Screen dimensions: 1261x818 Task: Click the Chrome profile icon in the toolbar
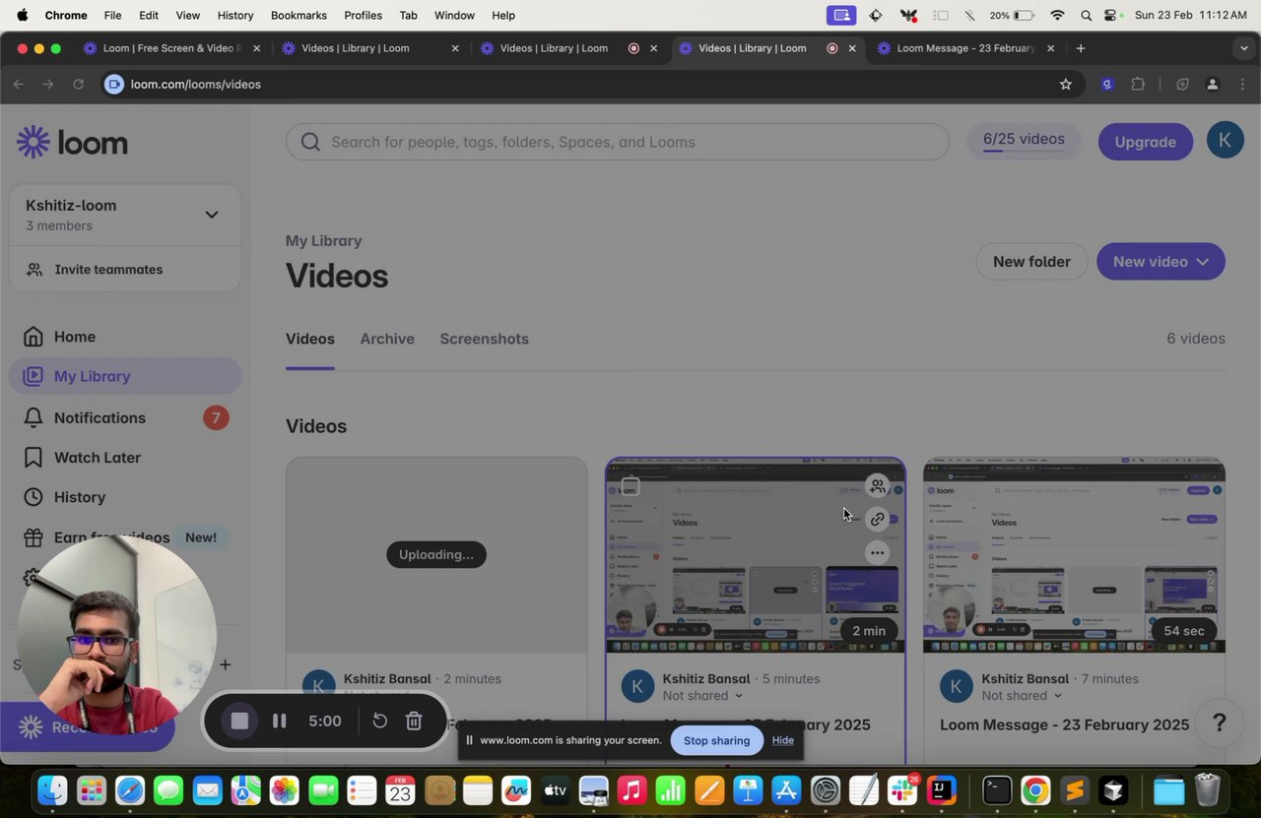click(x=1213, y=85)
